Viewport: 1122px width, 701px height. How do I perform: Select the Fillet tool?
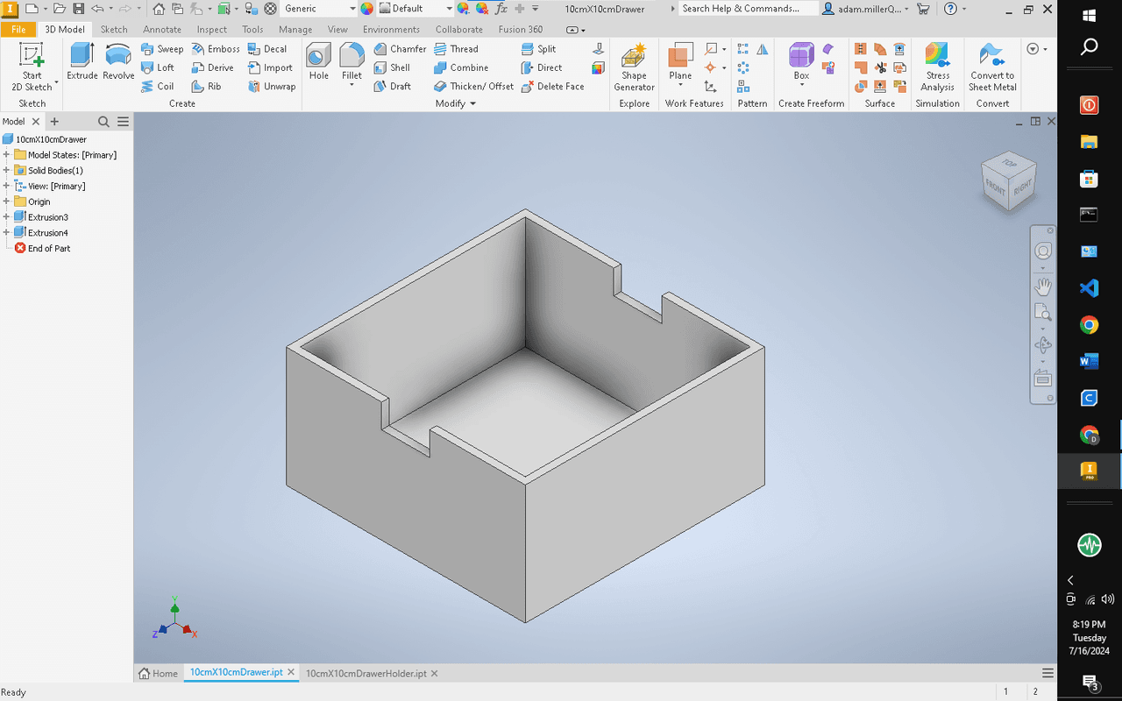[352, 63]
